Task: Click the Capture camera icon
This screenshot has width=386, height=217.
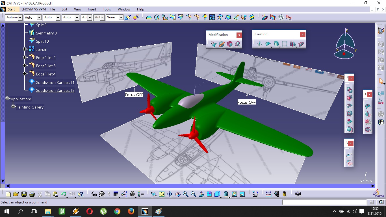Action: pos(298,194)
